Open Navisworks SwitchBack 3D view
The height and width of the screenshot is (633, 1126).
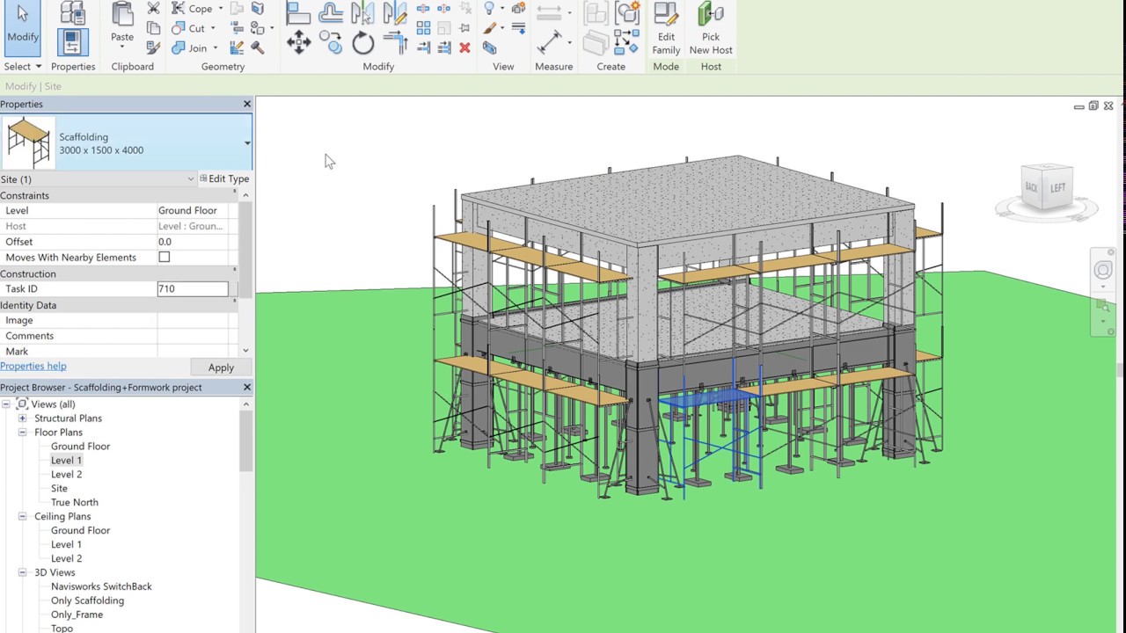101,587
